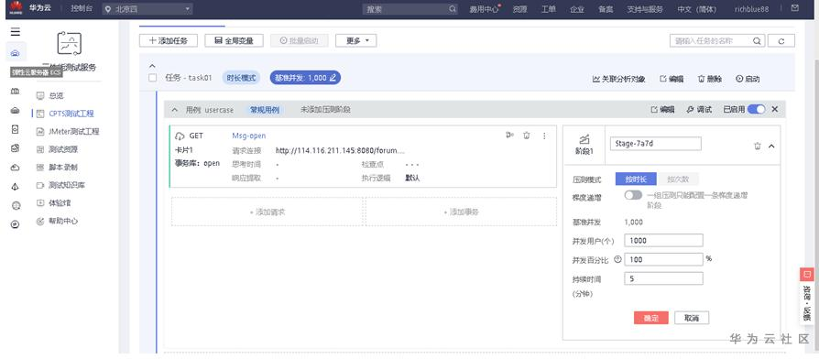Open more options for the Msg-open card
819x359 pixels.
[x=544, y=136]
